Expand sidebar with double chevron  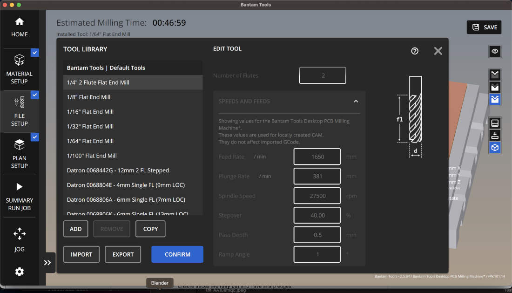click(47, 263)
